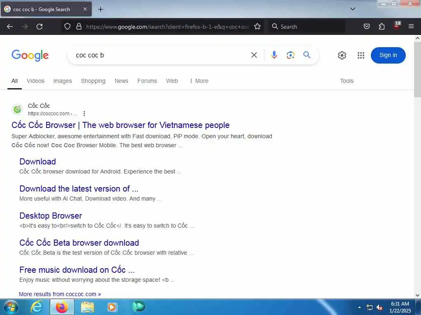Screen dimensions: 421x315
Task: Click the vertical scrollbar thumb
Action: tap(418, 69)
